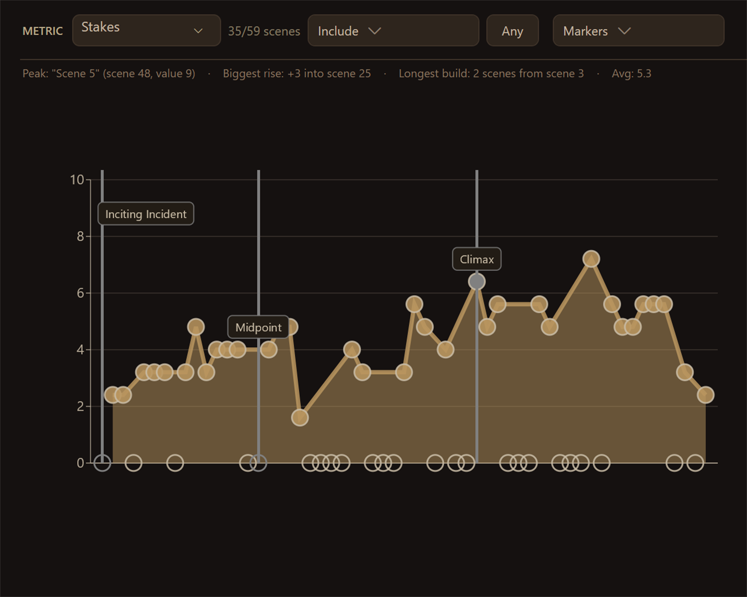Image resolution: width=747 pixels, height=597 pixels.
Task: Select the Midpoint marker label
Action: click(258, 327)
